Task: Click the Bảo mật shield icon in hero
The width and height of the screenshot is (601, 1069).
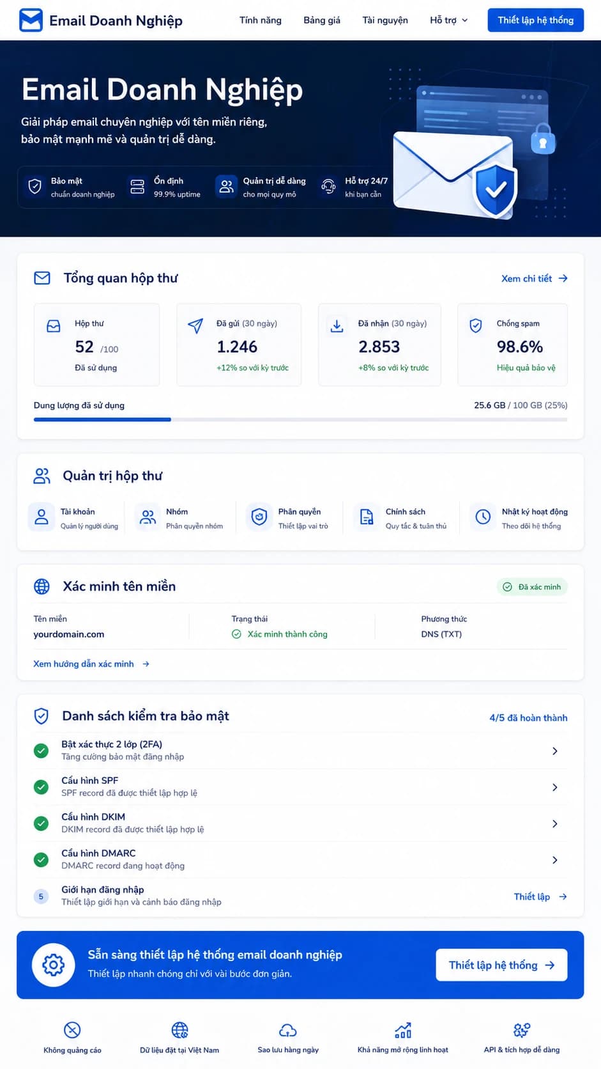Action: (35, 186)
